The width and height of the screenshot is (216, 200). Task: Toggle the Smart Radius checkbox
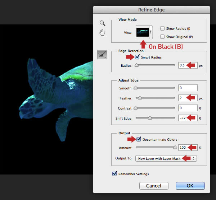point(137,57)
